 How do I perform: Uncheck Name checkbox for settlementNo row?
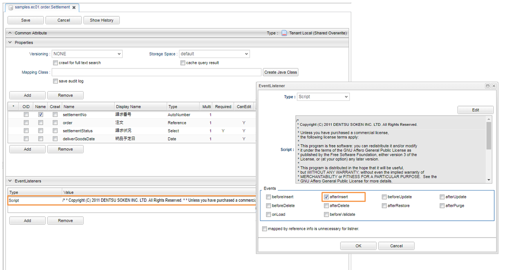click(x=40, y=114)
